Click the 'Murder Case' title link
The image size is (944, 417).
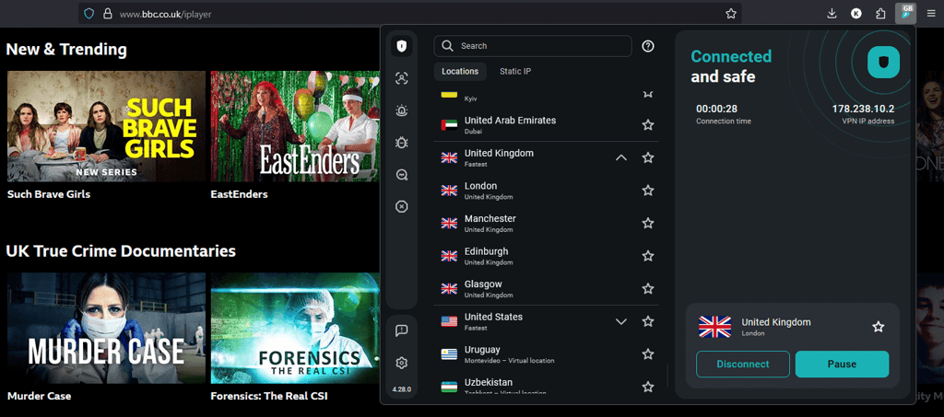pyautogui.click(x=39, y=396)
